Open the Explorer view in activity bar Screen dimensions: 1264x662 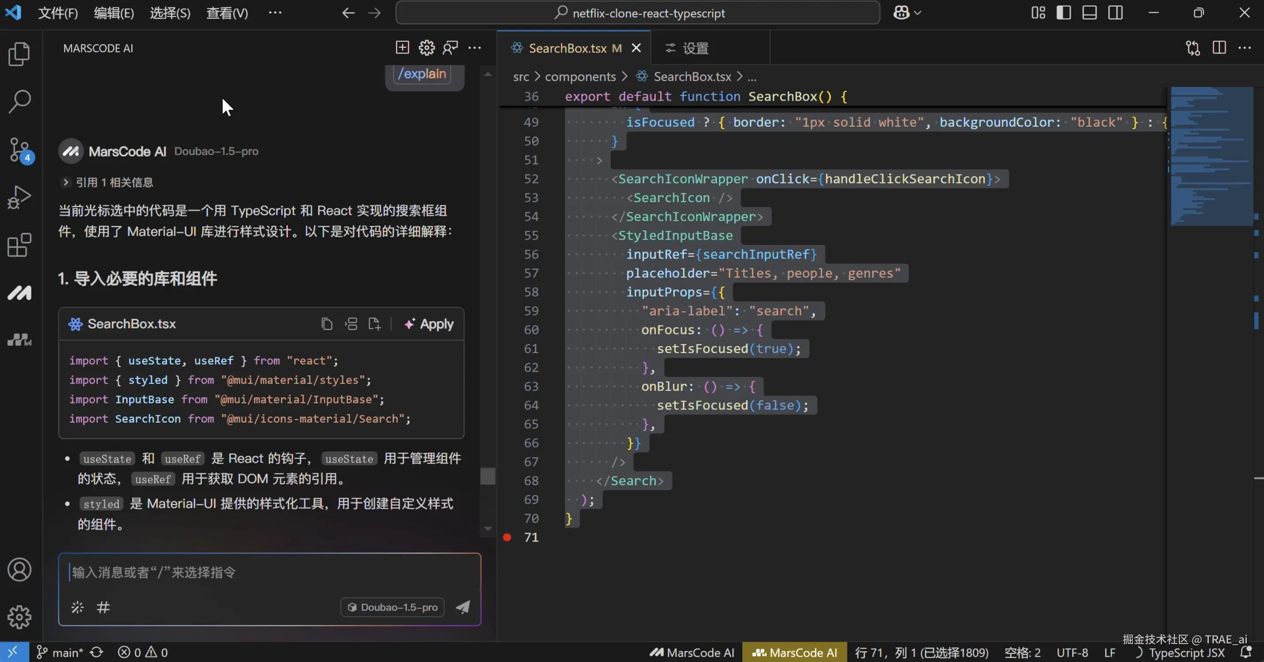(19, 54)
